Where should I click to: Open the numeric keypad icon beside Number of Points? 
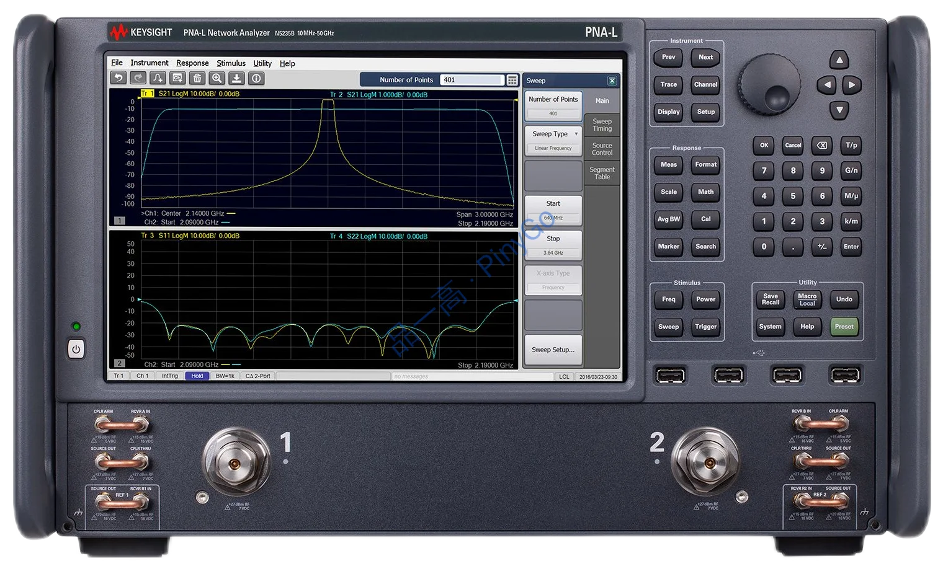pyautogui.click(x=512, y=80)
